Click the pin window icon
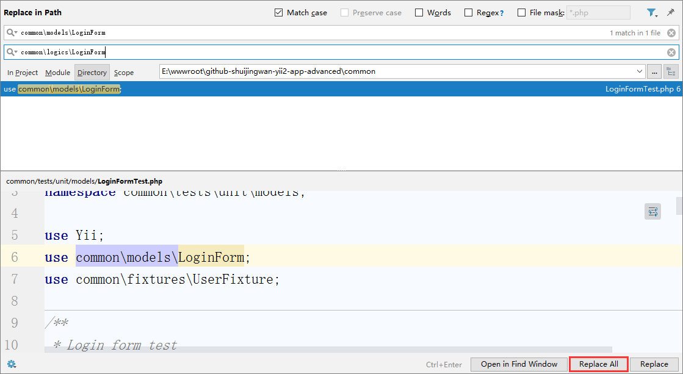This screenshot has width=683, height=374. coord(671,13)
